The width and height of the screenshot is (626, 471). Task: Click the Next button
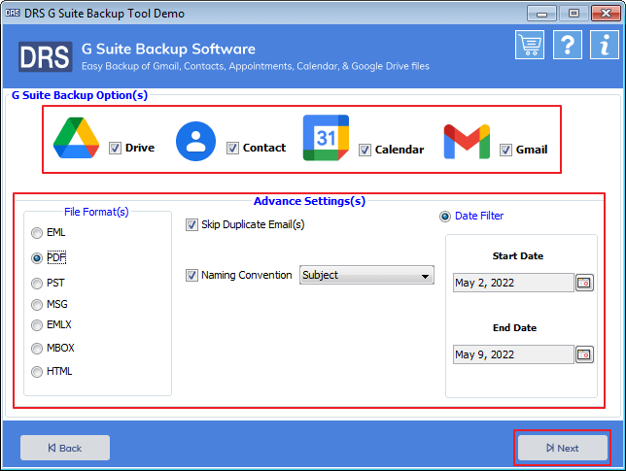[x=563, y=448]
